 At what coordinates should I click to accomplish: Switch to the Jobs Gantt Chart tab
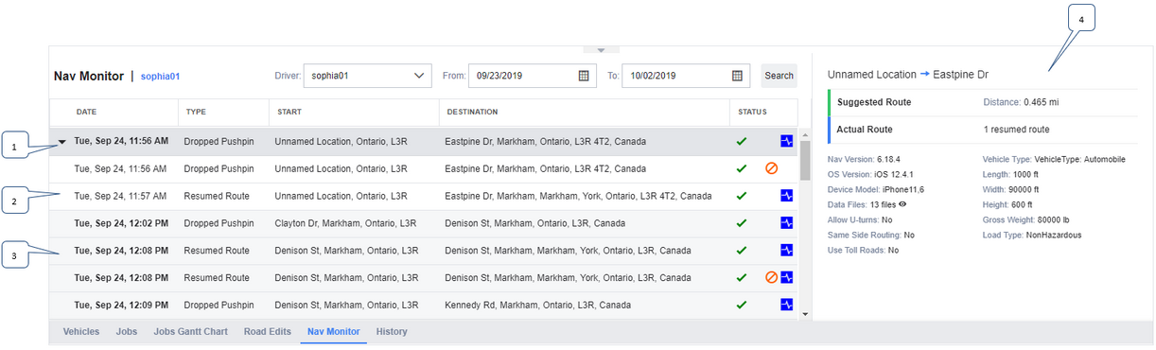tap(191, 332)
